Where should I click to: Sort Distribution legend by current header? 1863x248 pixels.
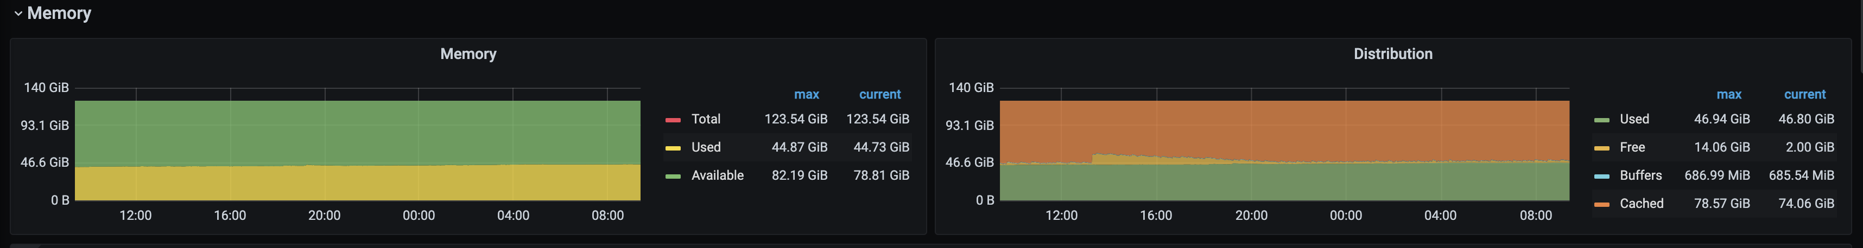tap(1804, 94)
